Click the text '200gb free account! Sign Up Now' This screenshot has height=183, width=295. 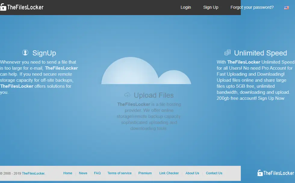pyautogui.click(x=250, y=98)
